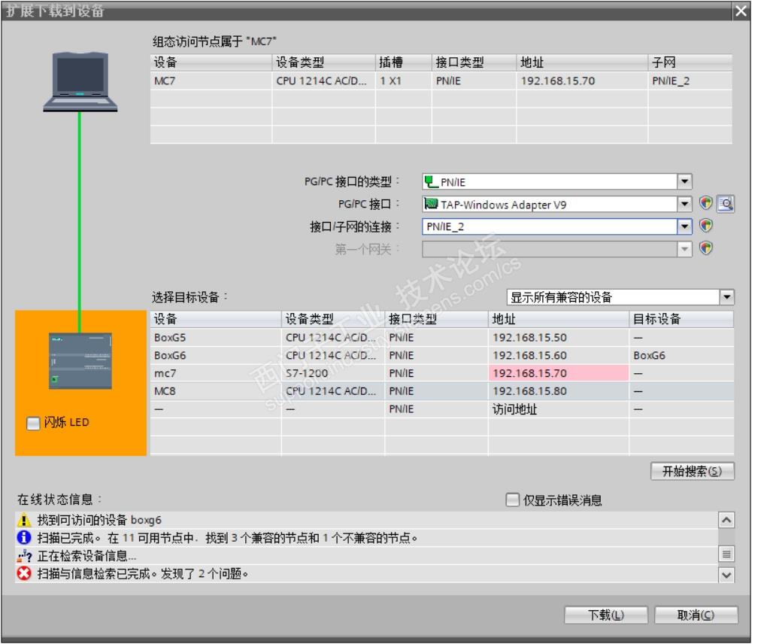This screenshot has height=644, width=770.
Task: Click the access address cell in last row
Action: pos(559,409)
